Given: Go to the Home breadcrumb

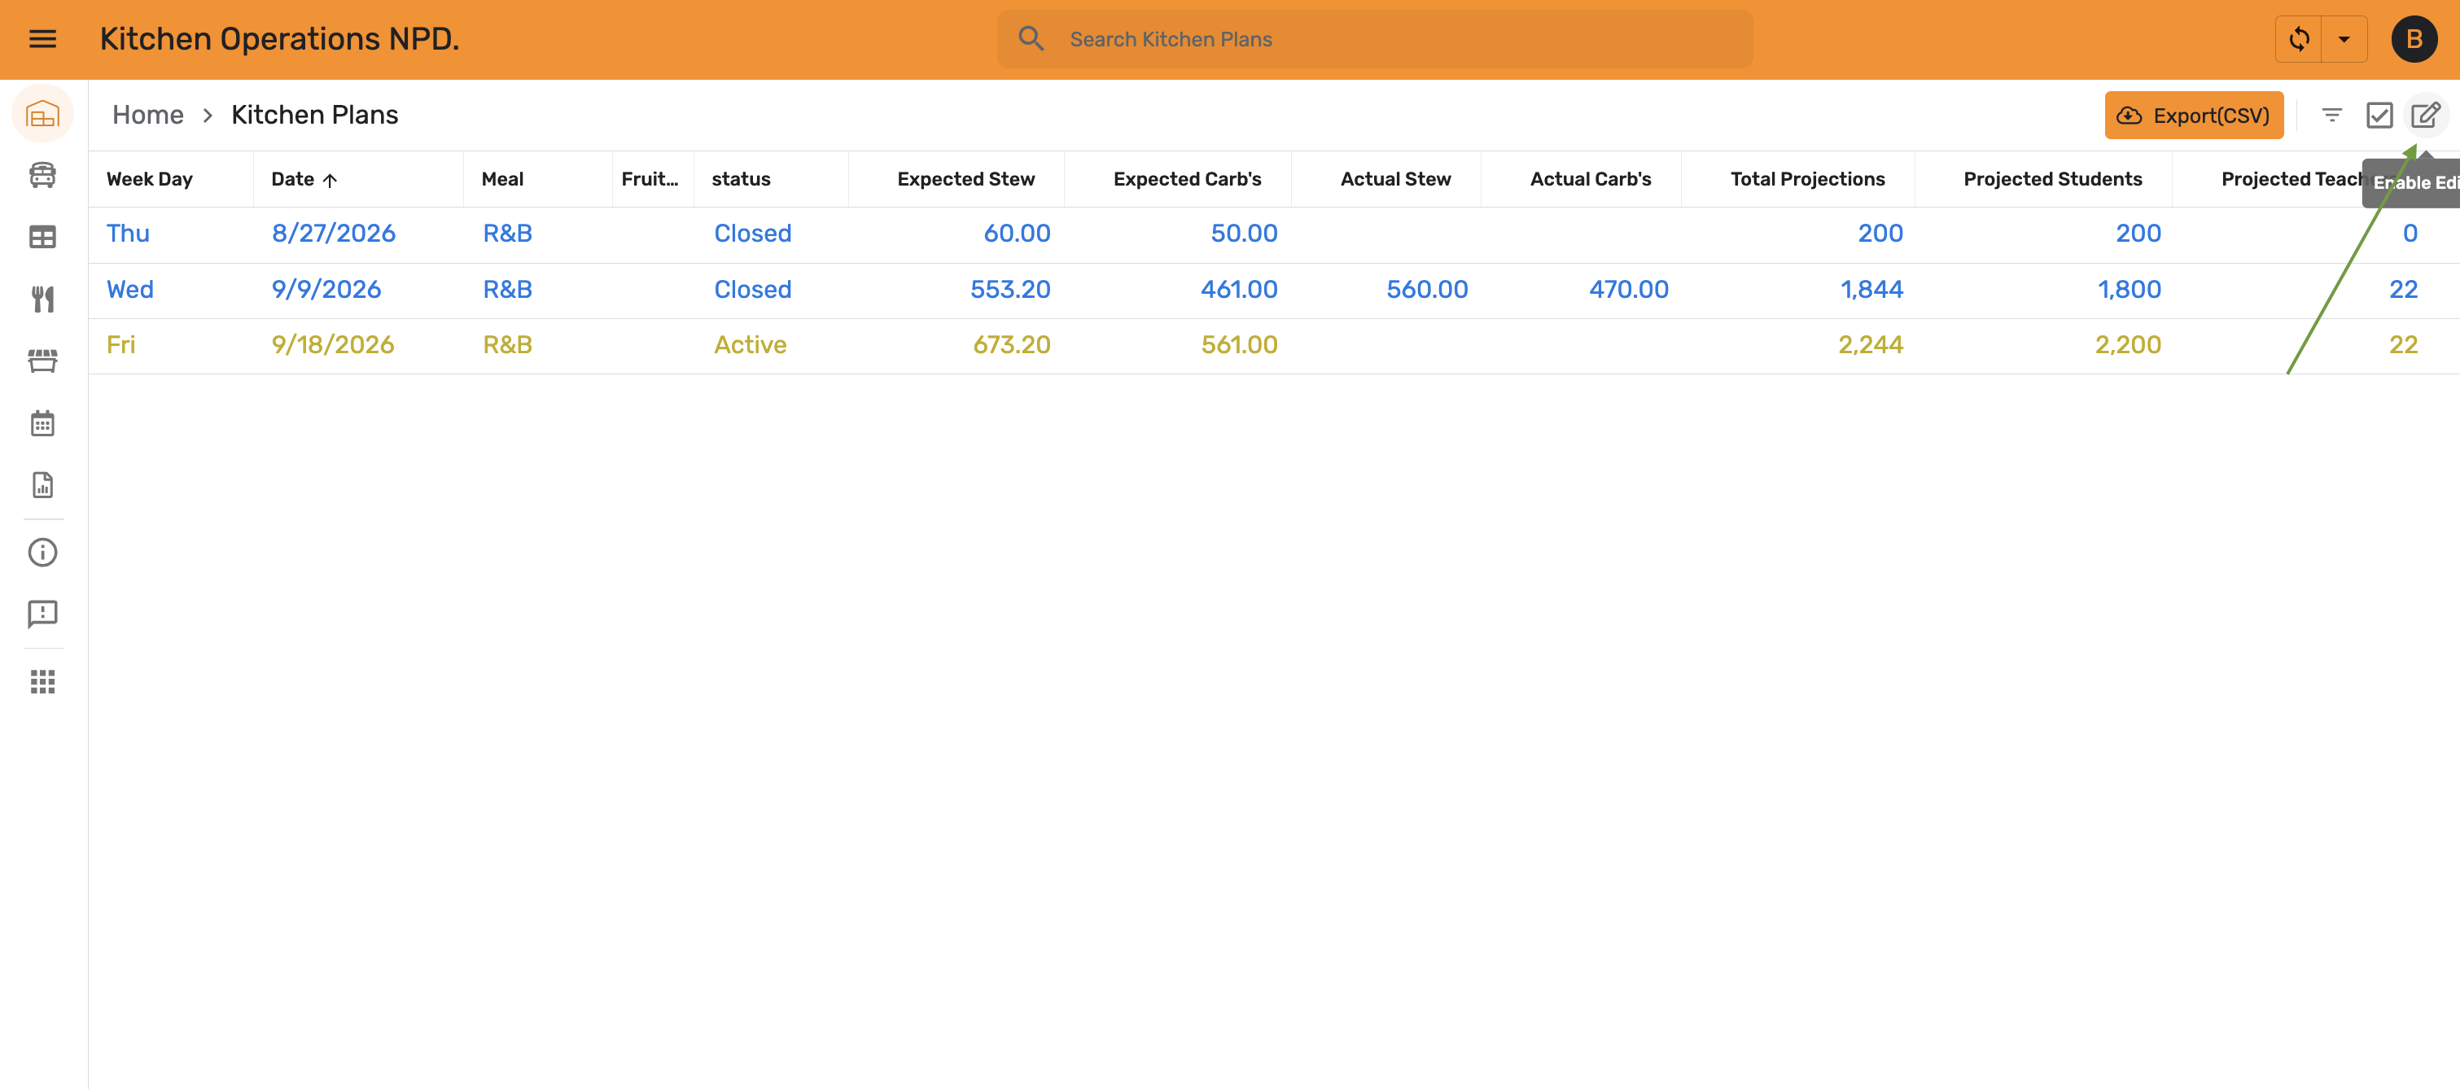Looking at the screenshot, I should click(148, 116).
